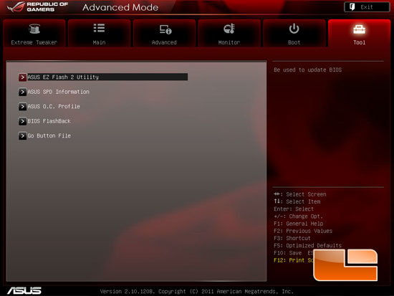Viewport: 394px width, 296px height.
Task: Click the '+/-: Change Opt.' hint
Action: (x=298, y=216)
